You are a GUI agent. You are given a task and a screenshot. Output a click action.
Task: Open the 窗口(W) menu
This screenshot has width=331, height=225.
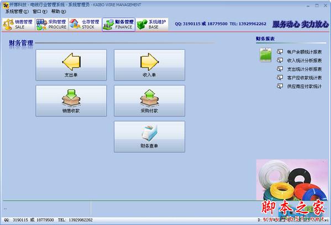[40, 12]
